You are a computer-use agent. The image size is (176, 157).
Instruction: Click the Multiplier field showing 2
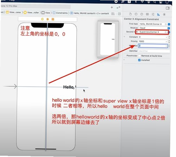coord(153,46)
